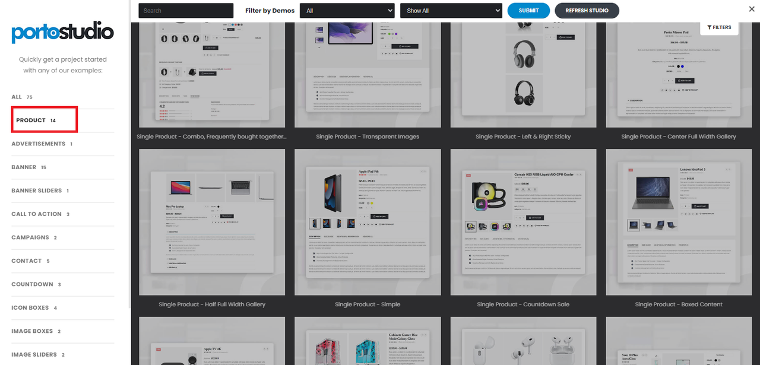
Task: Open the Gabinete Gamer Rise Mode thumbnail
Action: (368, 341)
